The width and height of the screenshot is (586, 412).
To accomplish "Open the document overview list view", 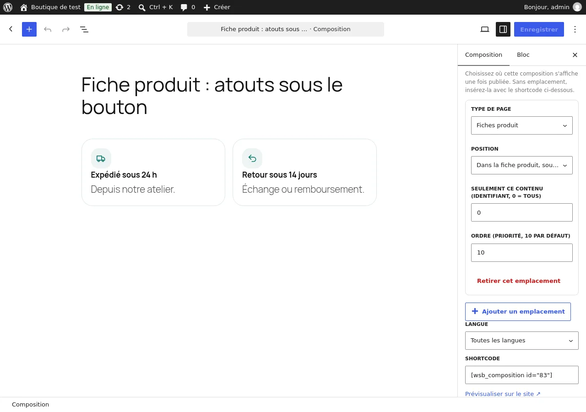I will pos(84,29).
